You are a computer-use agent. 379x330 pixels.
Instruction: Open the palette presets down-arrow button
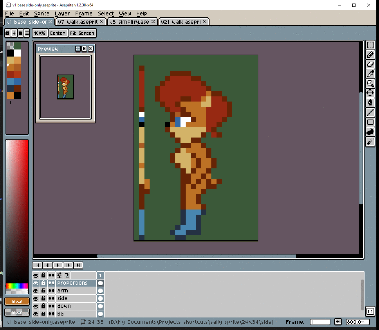click(x=14, y=33)
